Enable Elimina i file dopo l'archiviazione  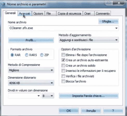coord(63,55)
